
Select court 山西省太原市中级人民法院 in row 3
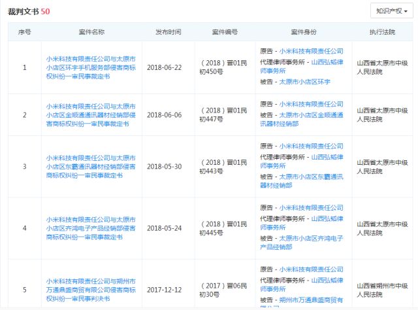pos(382,167)
